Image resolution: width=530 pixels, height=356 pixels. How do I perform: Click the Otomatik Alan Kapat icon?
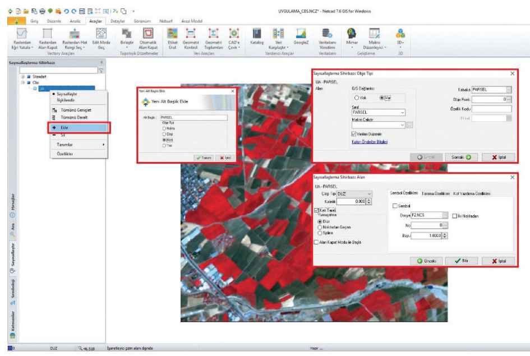point(148,34)
